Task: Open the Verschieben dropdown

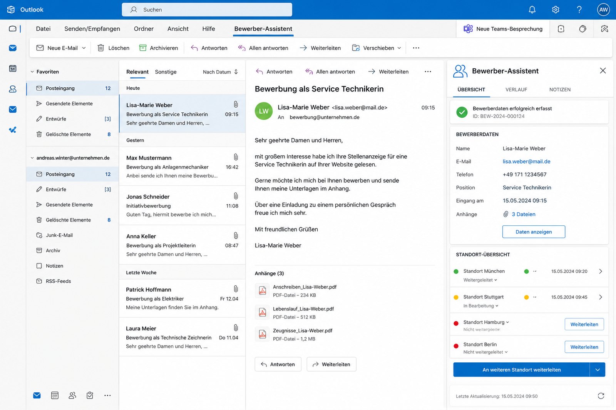Action: (377, 48)
